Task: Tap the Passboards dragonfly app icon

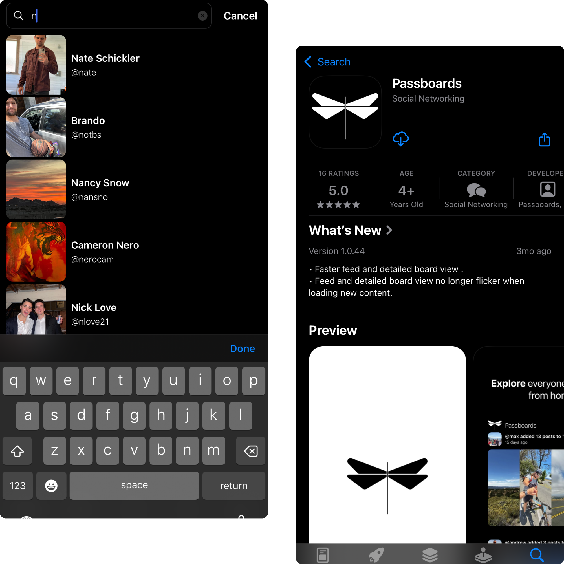Action: 345,113
